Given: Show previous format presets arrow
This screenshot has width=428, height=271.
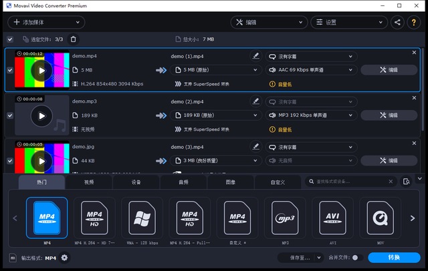Looking at the screenshot, I should [15, 218].
